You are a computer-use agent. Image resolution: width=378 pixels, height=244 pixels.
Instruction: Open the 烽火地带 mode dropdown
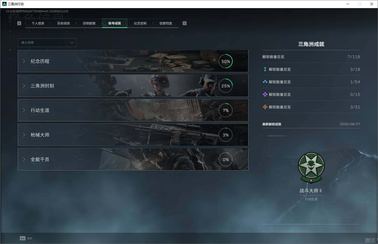pyautogui.click(x=47, y=43)
